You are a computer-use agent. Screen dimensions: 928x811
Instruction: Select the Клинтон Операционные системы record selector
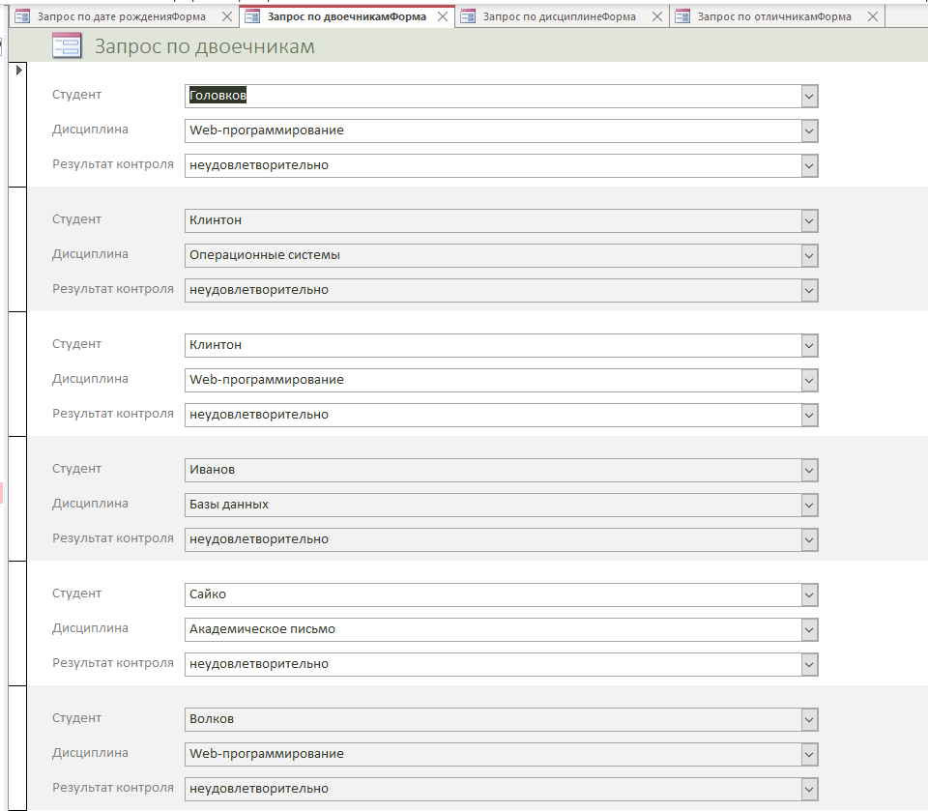[17, 249]
